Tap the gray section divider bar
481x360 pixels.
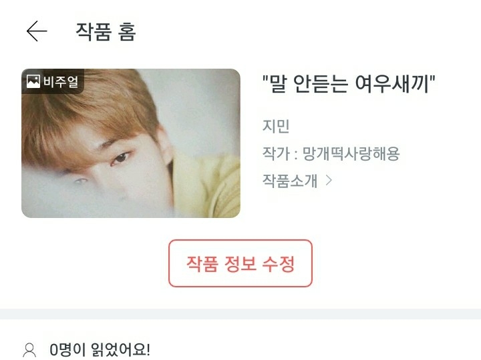click(x=240, y=314)
